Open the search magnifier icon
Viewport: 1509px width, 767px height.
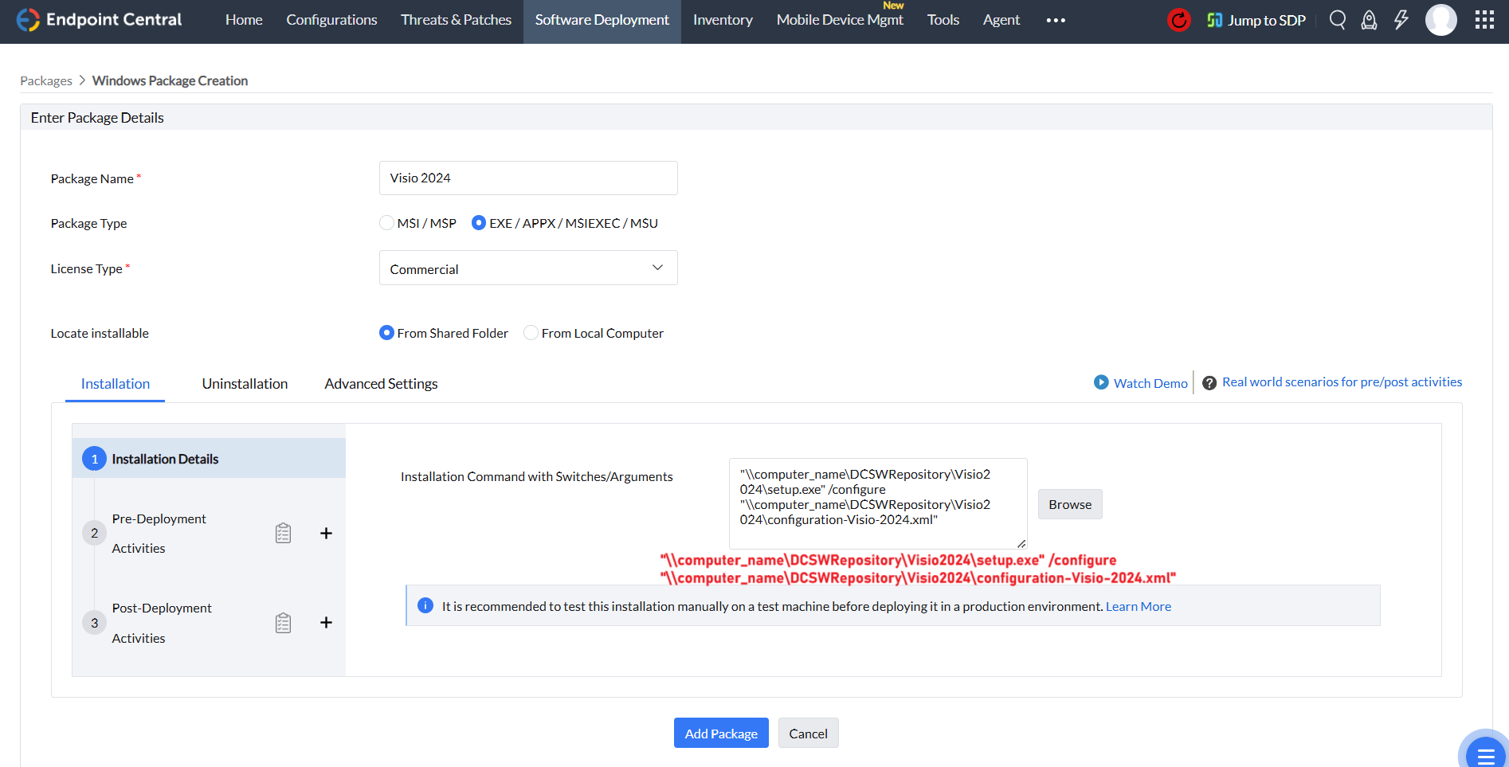(x=1338, y=20)
